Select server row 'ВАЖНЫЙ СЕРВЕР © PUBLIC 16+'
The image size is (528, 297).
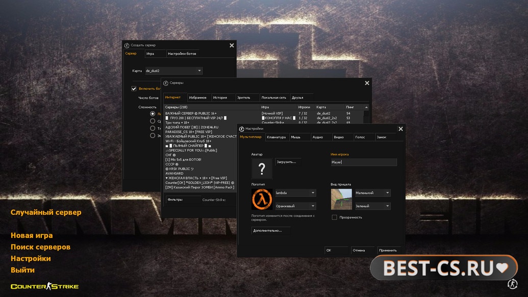tap(264, 113)
